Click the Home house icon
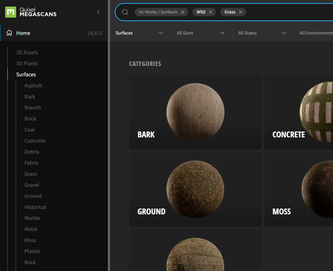Viewport: 333px width, 271px height. click(9, 33)
